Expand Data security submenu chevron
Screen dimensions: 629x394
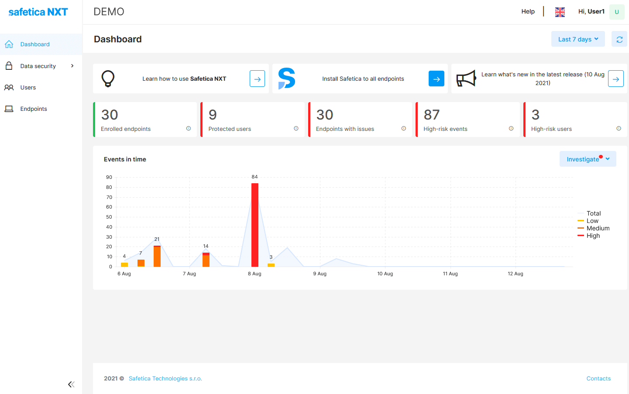pos(72,66)
